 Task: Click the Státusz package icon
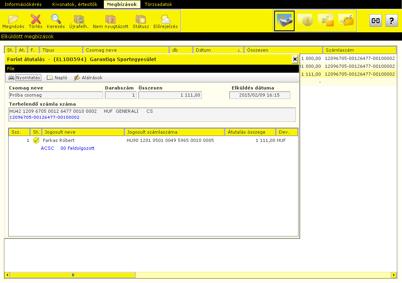[x=140, y=21]
